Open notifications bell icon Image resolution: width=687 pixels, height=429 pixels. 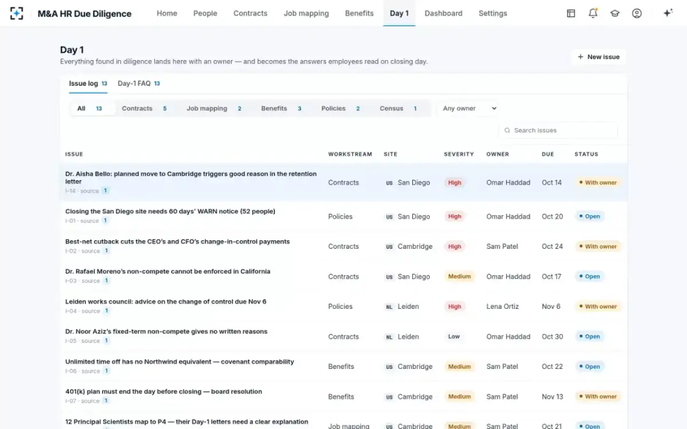(x=593, y=13)
